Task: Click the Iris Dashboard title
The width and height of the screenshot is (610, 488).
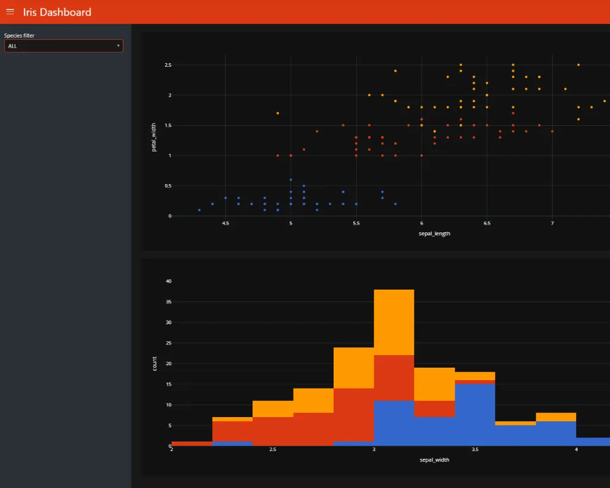Action: pyautogui.click(x=57, y=12)
